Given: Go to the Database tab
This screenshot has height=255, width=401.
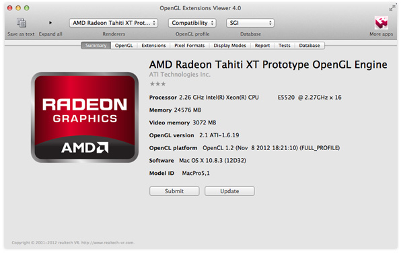Looking at the screenshot, I should coord(309,46).
